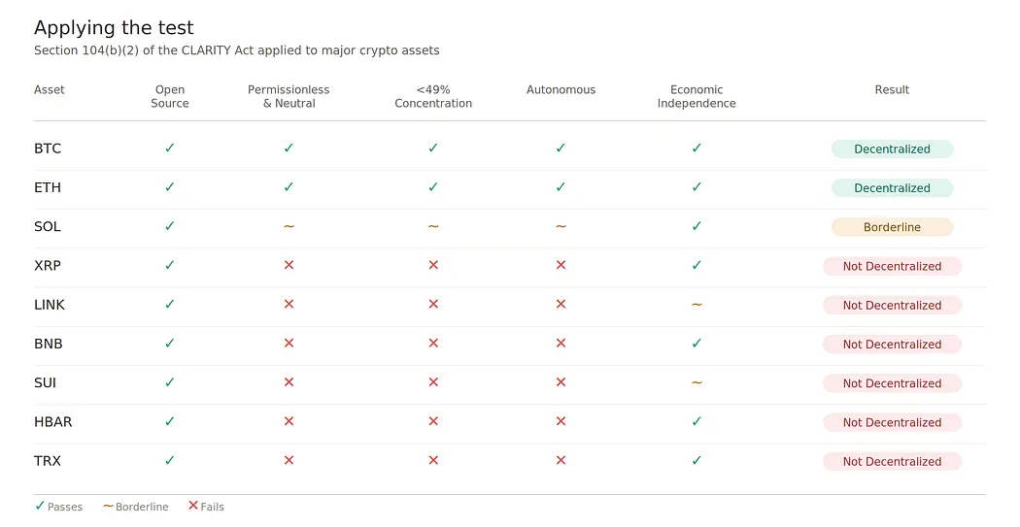The width and height of the screenshot is (1020, 527).
Task: Select the SOL Borderline result badge
Action: (x=892, y=227)
